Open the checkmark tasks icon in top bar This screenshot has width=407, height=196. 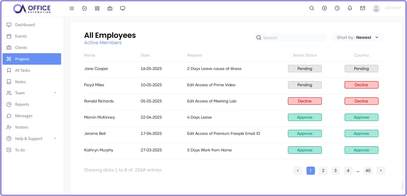84,8
